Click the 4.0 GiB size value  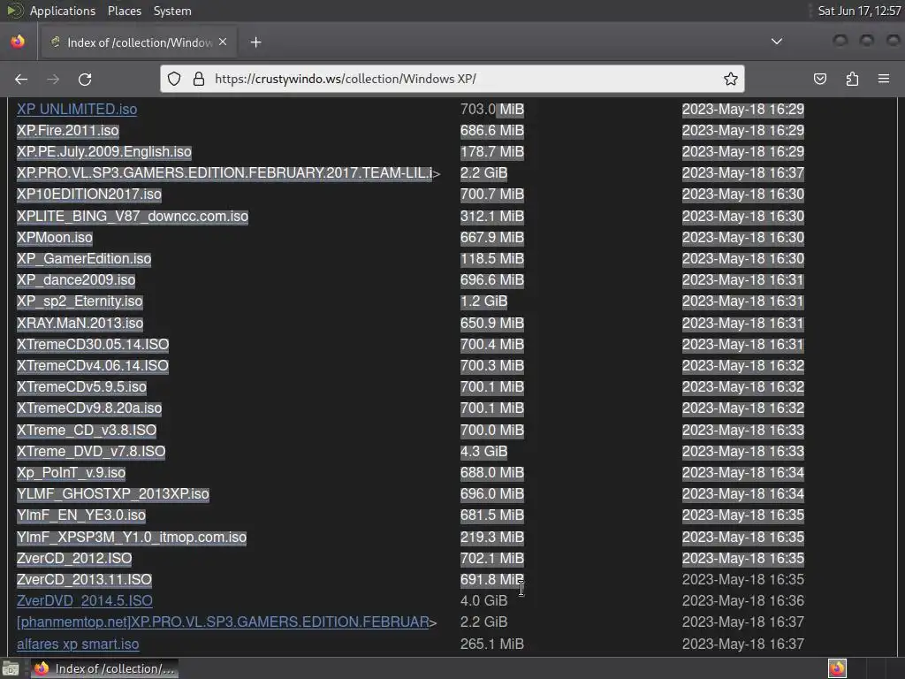pyautogui.click(x=483, y=601)
